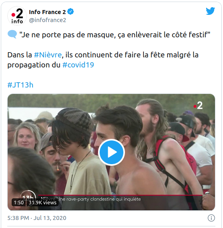The width and height of the screenshot is (223, 228).
Task: Open the Jul 13, 2020 timestamp
Action: pos(50,218)
